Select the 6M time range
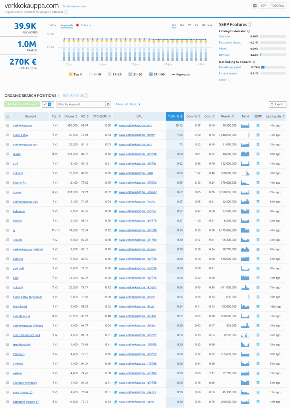The width and height of the screenshot is (290, 408). click(x=181, y=25)
